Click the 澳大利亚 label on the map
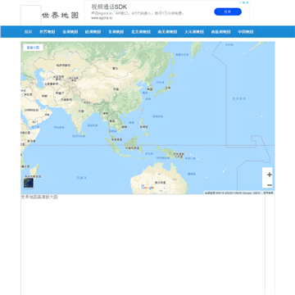Image resolution: width=295 pixels, height=295 pixels. (x=161, y=182)
